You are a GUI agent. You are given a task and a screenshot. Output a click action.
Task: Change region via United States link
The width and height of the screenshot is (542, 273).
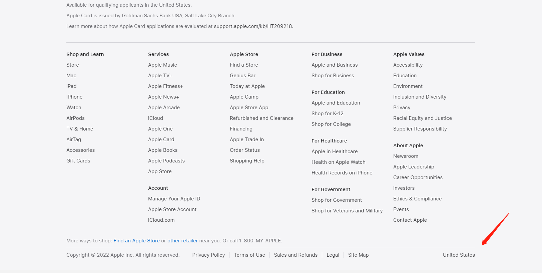(x=459, y=255)
